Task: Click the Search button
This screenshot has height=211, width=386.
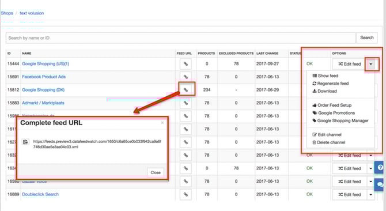Action: [367, 37]
